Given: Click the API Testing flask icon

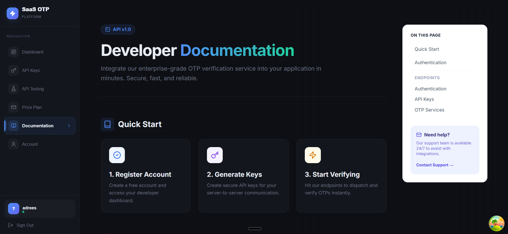Looking at the screenshot, I should (14, 89).
